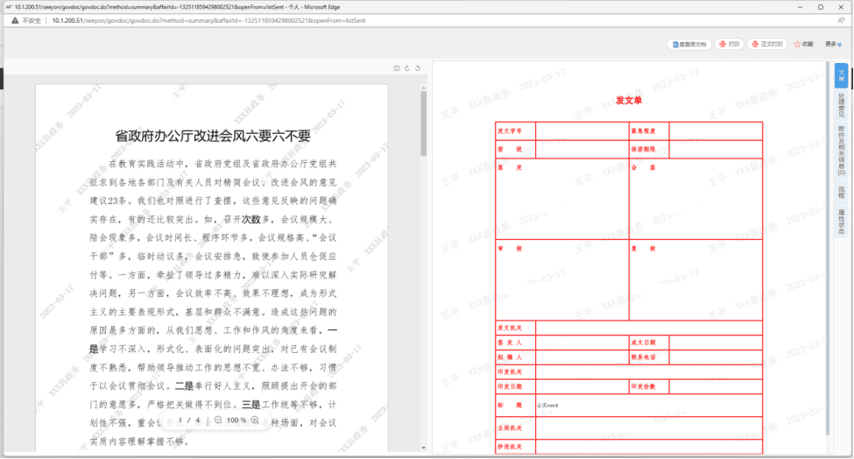
Task: Switch to the 处理意见 side tab
Action: pos(842,105)
